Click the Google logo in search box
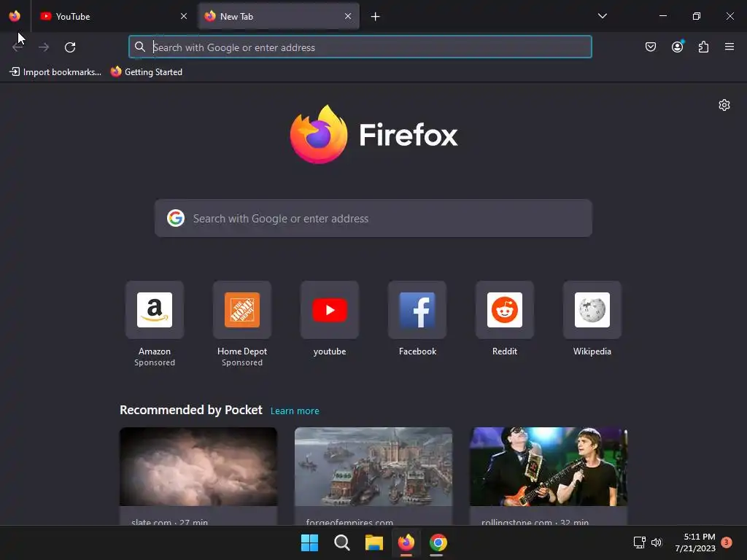 [x=175, y=218]
